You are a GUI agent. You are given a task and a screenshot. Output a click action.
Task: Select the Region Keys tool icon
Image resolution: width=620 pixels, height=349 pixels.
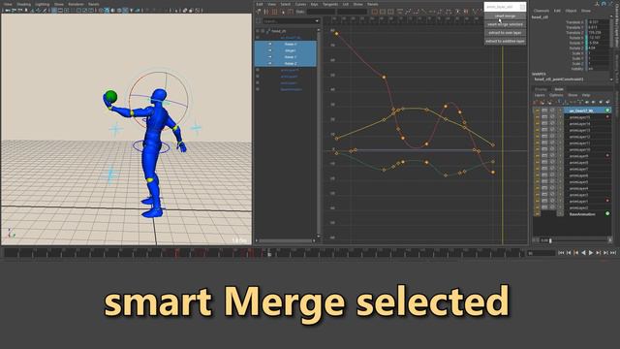coord(283,12)
